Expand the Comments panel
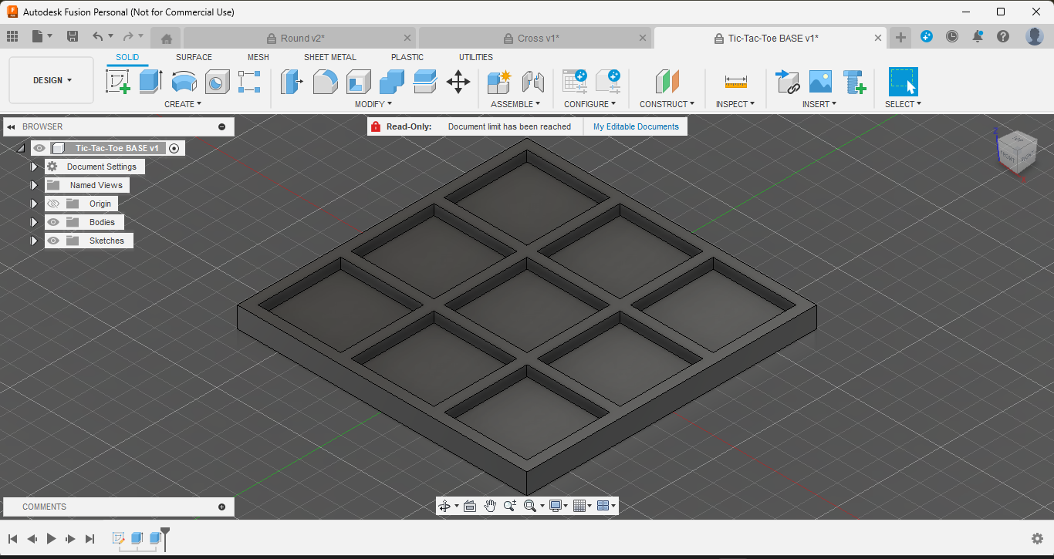This screenshot has width=1054, height=559. click(x=222, y=507)
